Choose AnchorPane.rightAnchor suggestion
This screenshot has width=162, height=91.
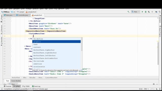(x=56, y=53)
